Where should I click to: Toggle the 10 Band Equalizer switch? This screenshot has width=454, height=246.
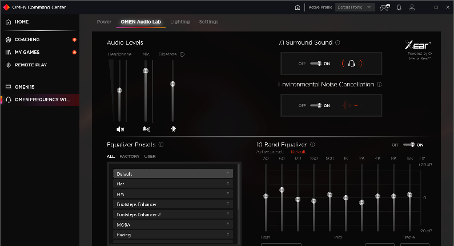coord(409,145)
